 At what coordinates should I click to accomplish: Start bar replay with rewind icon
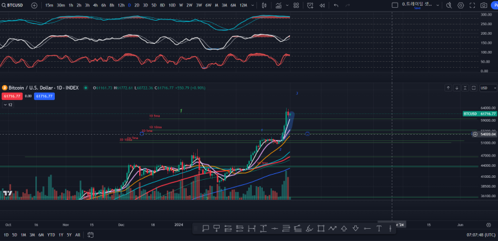click(x=322, y=5)
